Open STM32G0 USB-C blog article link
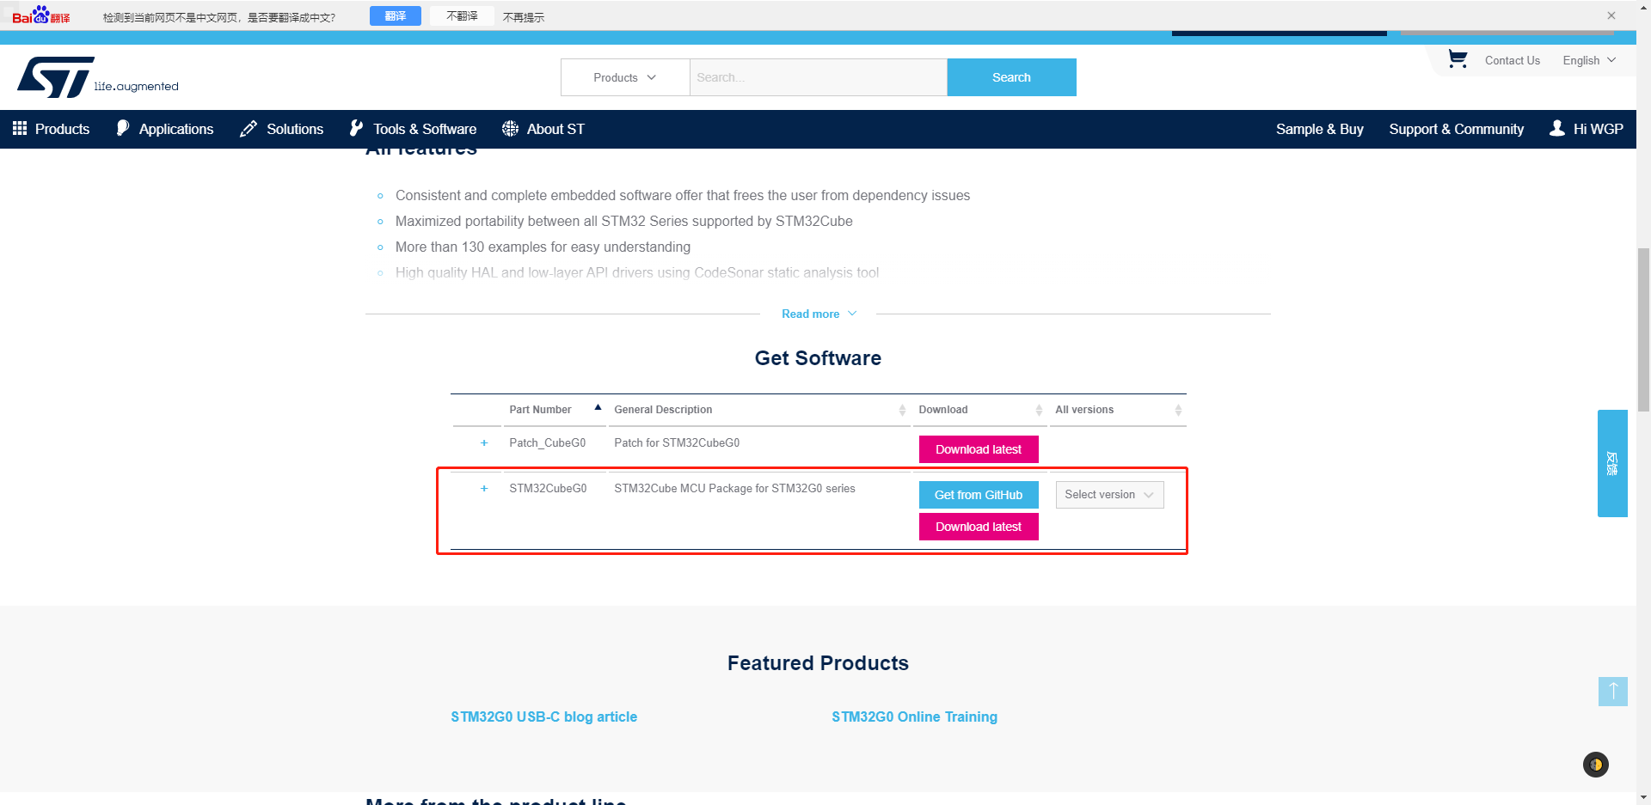The image size is (1651, 805). pyautogui.click(x=543, y=717)
